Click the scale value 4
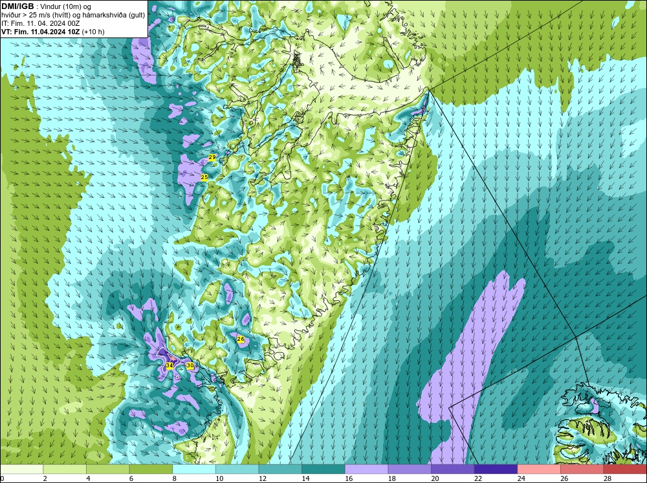 88,478
